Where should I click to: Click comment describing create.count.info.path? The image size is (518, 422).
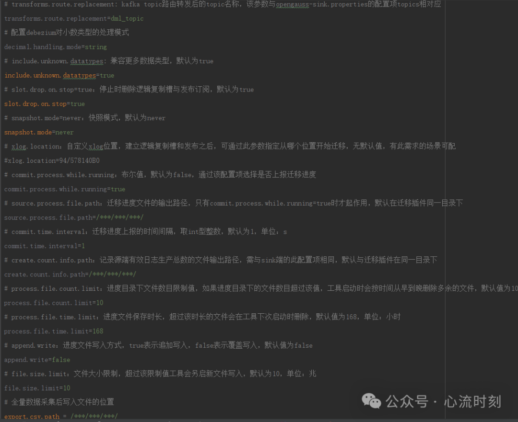click(x=221, y=260)
